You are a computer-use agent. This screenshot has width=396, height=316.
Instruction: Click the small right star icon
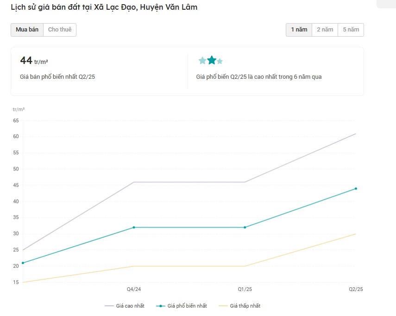(x=220, y=61)
